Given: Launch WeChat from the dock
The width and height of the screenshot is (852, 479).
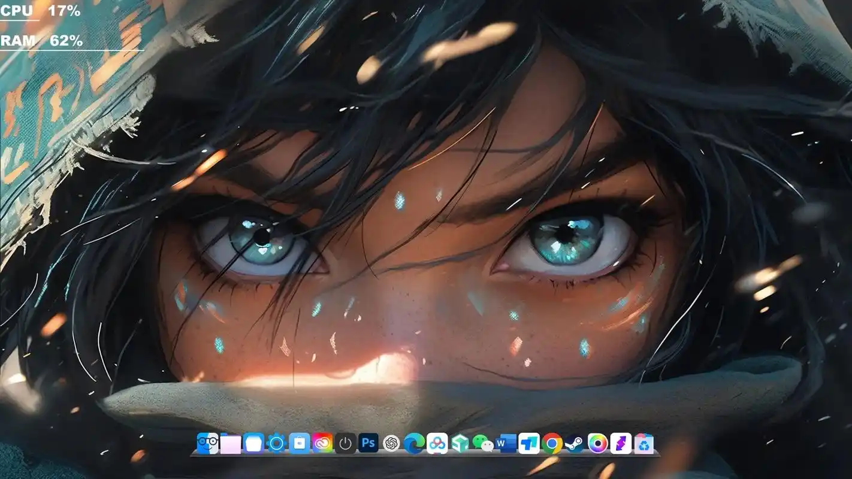Looking at the screenshot, I should click(483, 444).
